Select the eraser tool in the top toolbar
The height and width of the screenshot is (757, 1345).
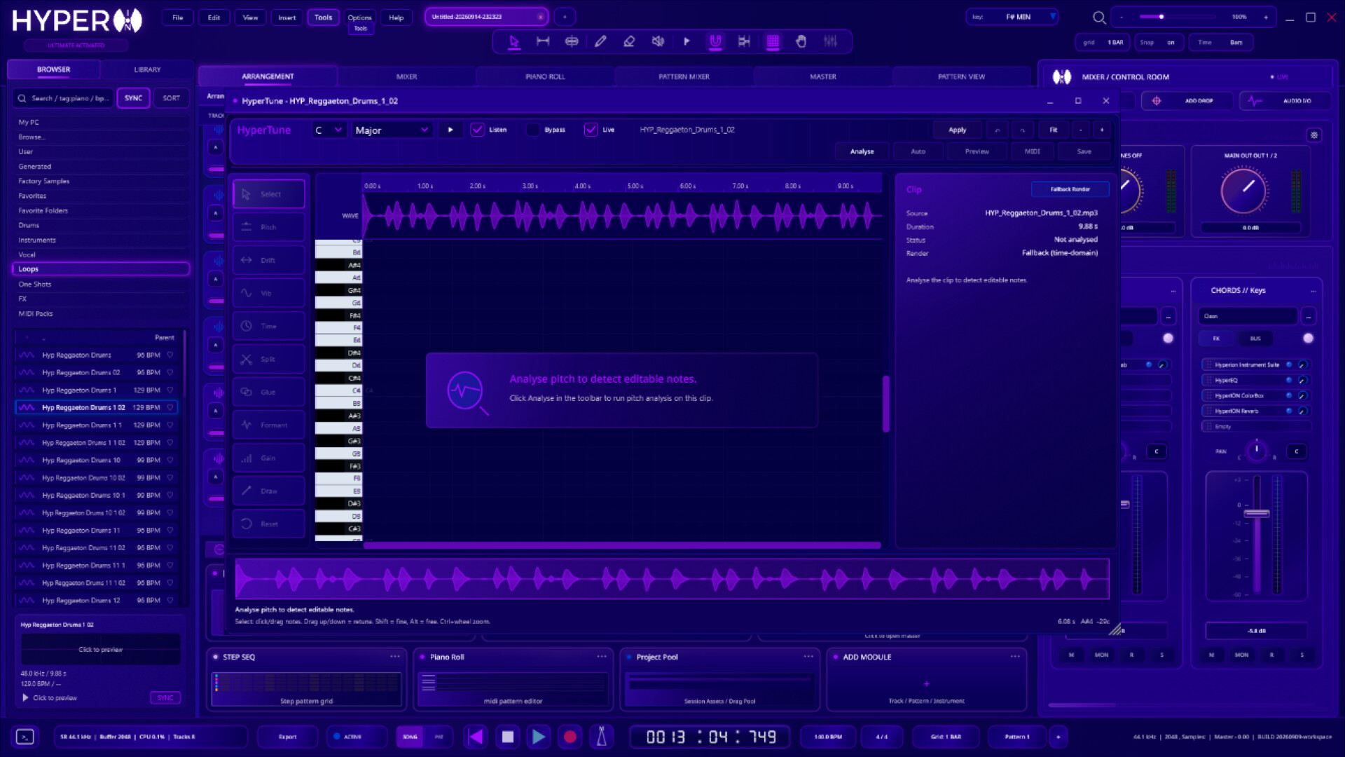(x=629, y=41)
